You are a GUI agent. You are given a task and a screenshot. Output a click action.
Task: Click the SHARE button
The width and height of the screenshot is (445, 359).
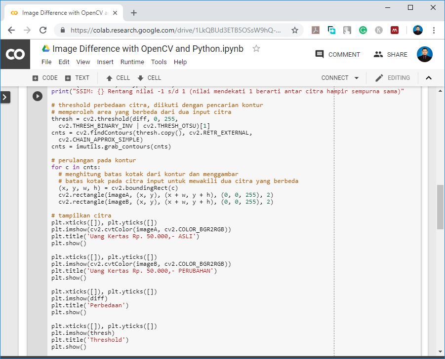(390, 54)
